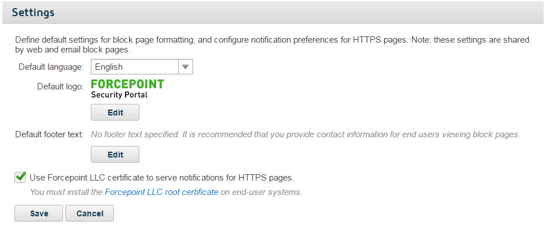Uncheck the Forcepoint LLC certificate checkbox
The height and width of the screenshot is (225, 546).
click(20, 177)
